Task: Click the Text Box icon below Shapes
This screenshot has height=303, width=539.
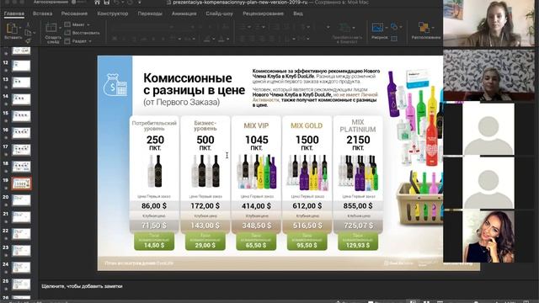Action: pos(394,39)
